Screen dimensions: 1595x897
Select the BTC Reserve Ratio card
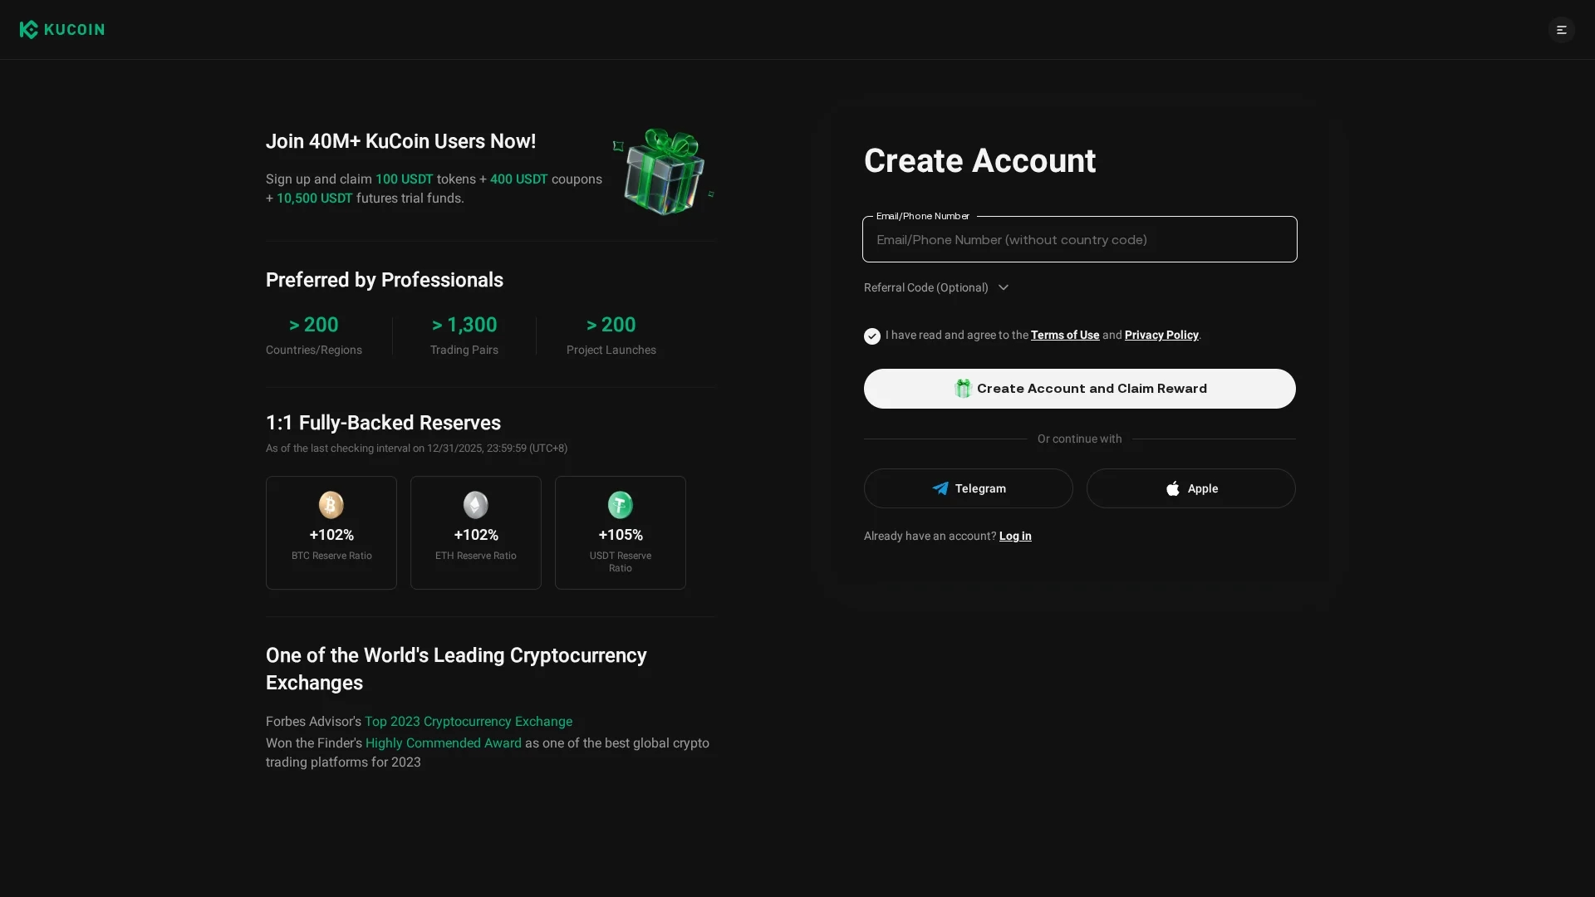point(331,532)
